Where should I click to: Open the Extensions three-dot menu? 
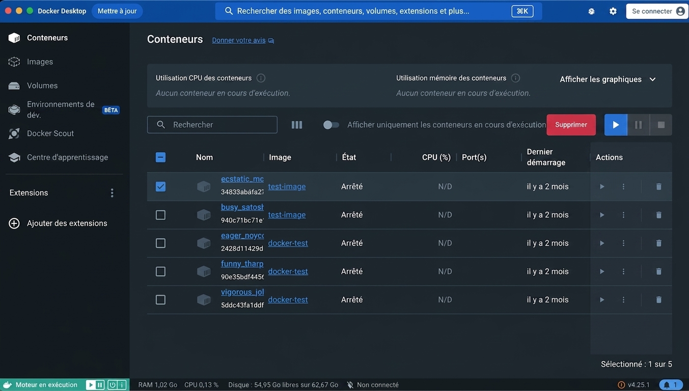[x=112, y=193]
